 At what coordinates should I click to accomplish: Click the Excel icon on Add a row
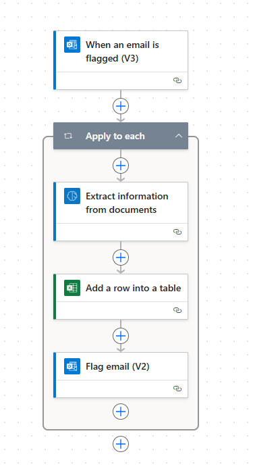coord(72,288)
